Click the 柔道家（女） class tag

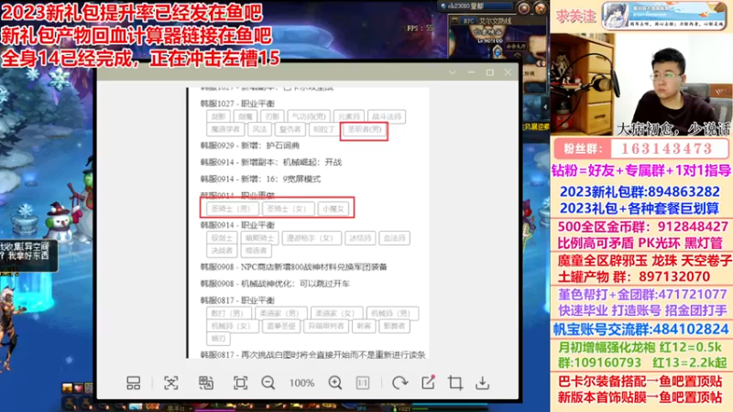pos(336,313)
